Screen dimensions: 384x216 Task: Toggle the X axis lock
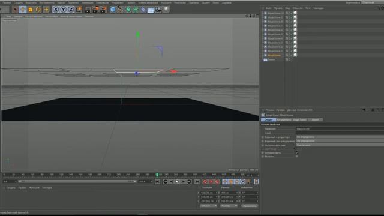(56, 10)
